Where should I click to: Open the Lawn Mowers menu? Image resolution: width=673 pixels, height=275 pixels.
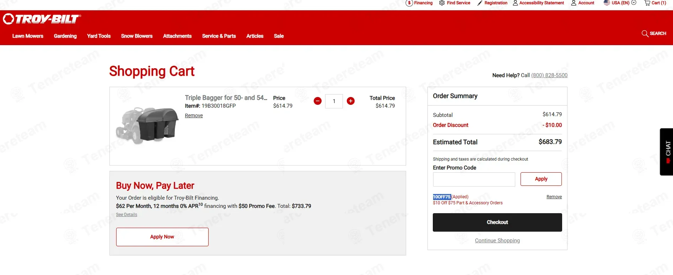[28, 36]
